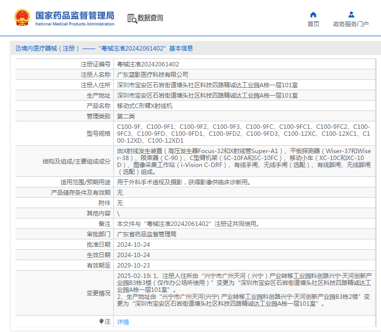Click the model list starting C100-9F
Screen dimensions: 381x332
(x=243, y=134)
